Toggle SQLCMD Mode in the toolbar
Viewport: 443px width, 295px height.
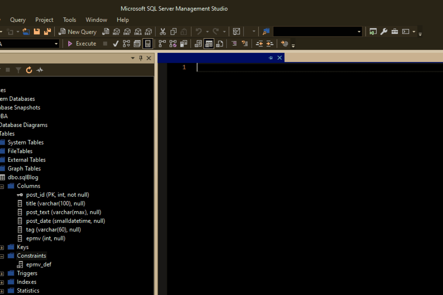[x=284, y=44]
